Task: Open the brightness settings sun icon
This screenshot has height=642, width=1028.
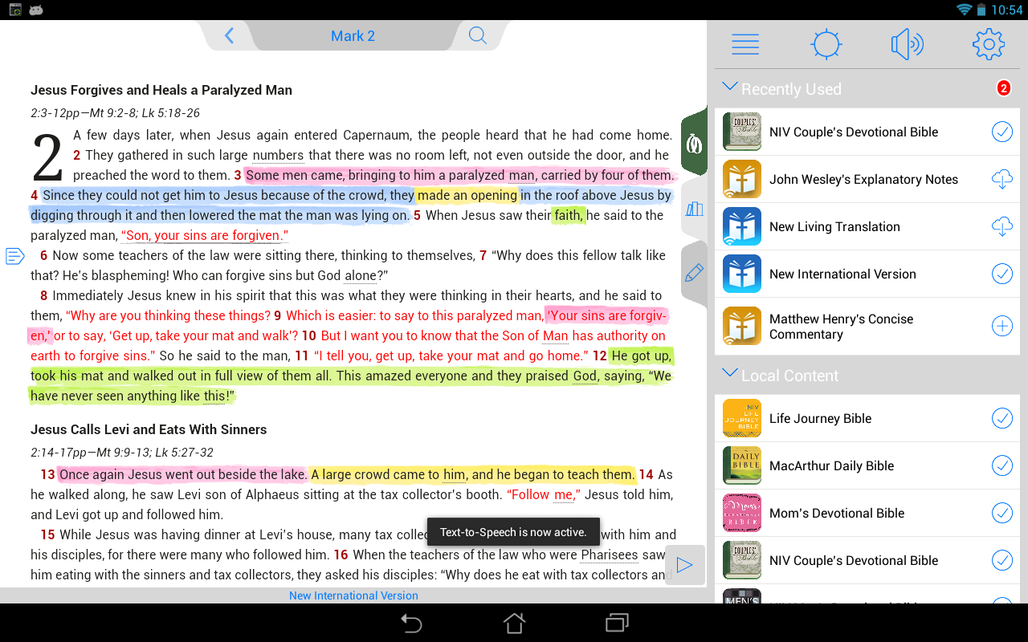Action: click(826, 44)
